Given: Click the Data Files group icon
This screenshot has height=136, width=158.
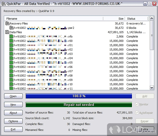Looking at the screenshot, I should pos(7,32).
